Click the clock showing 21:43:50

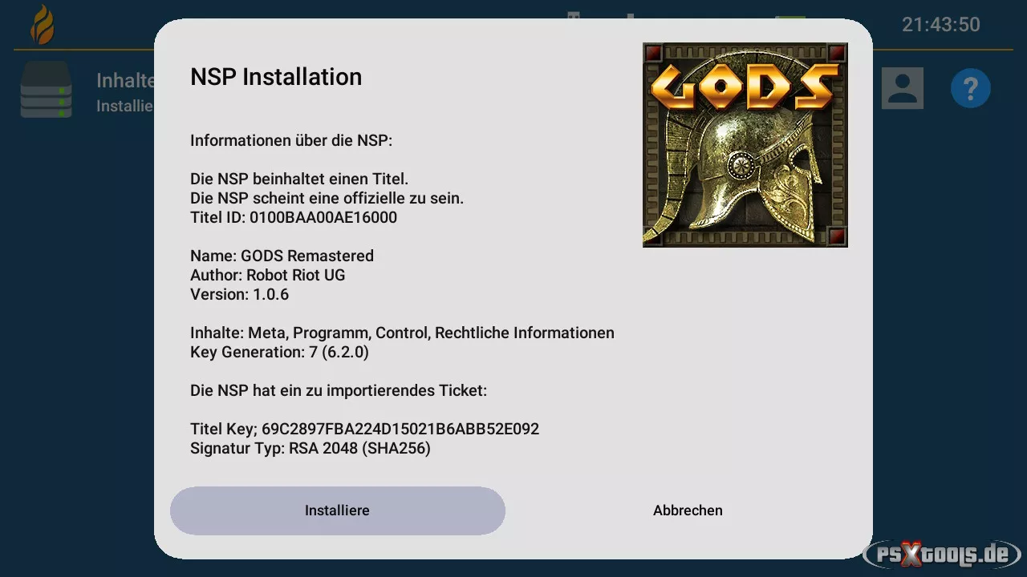click(x=940, y=25)
